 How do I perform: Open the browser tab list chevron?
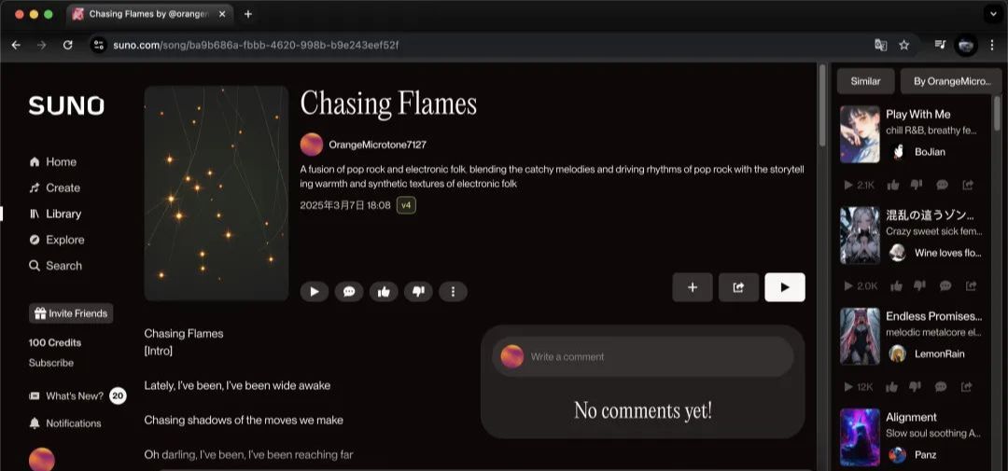(x=991, y=14)
